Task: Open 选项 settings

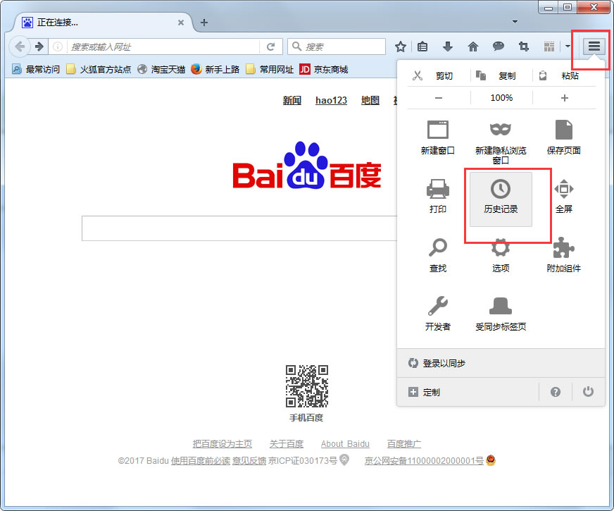Action: pyautogui.click(x=501, y=255)
